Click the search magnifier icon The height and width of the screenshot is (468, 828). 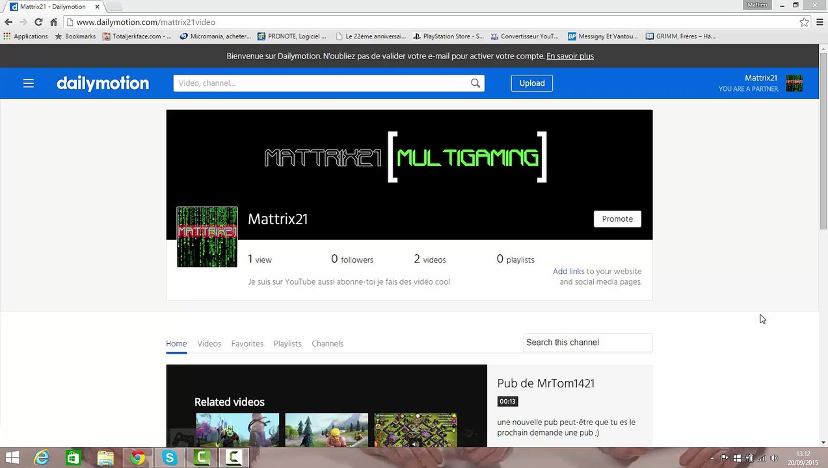[x=475, y=83]
